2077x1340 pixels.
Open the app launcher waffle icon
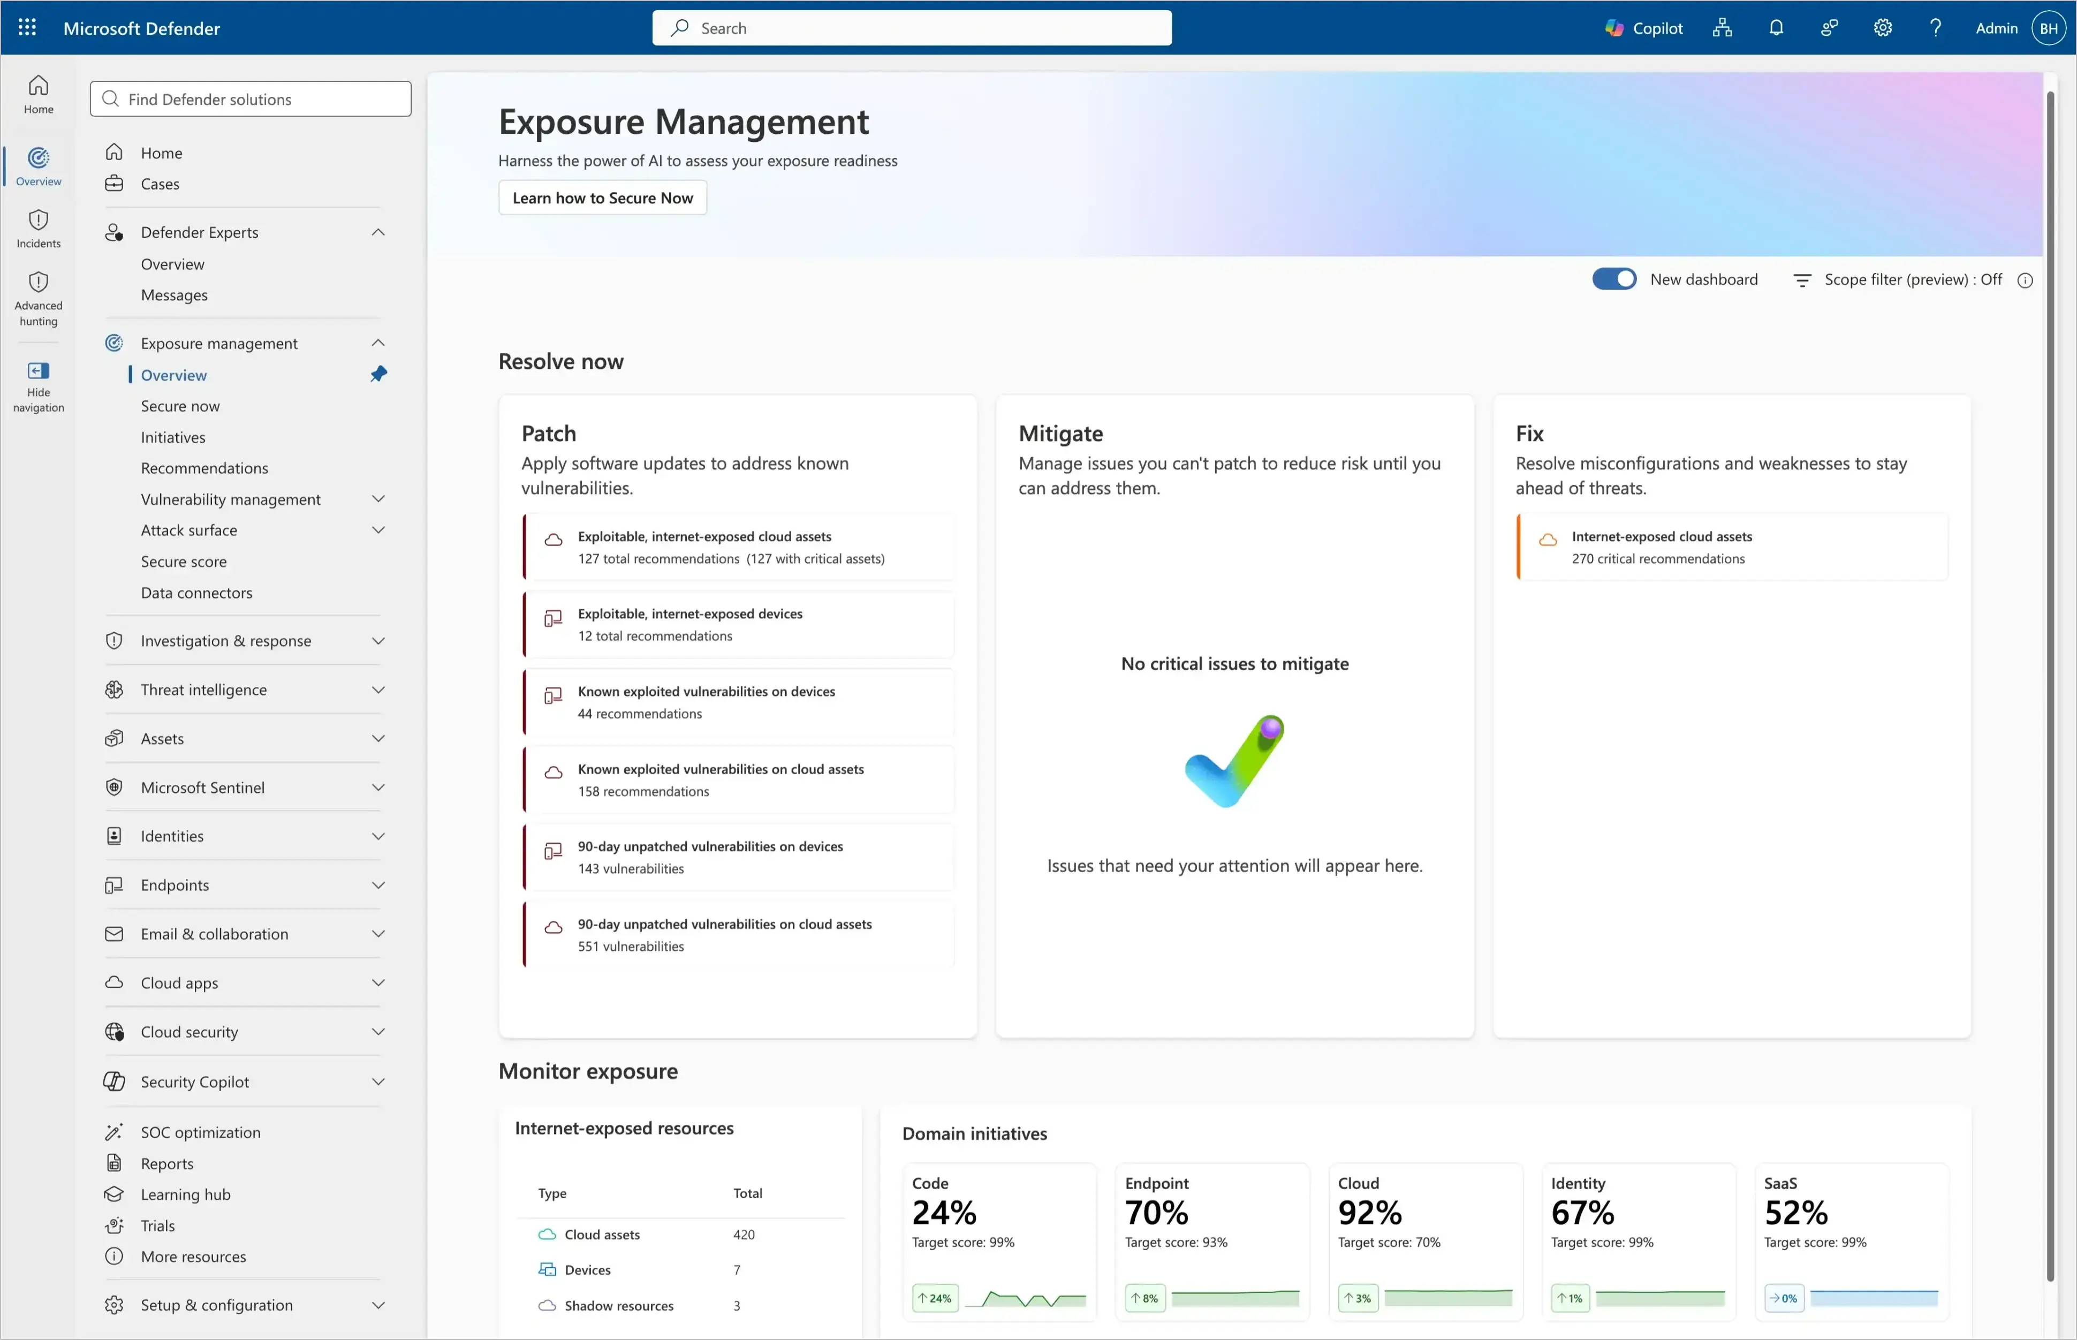coord(27,28)
